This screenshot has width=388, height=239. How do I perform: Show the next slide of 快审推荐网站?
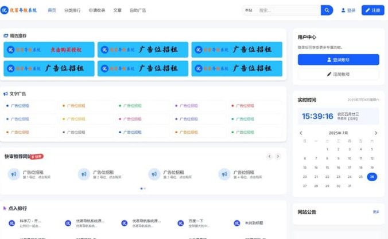coord(278,156)
